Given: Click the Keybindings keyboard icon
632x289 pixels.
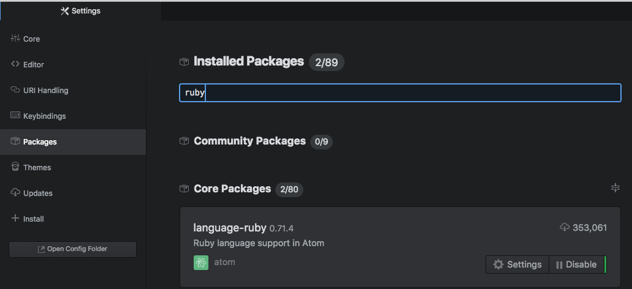Looking at the screenshot, I should click(15, 116).
